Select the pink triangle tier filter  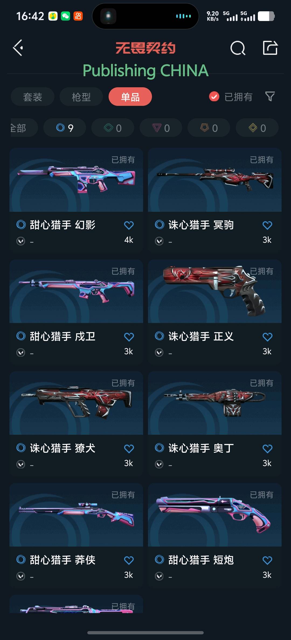tap(161, 128)
